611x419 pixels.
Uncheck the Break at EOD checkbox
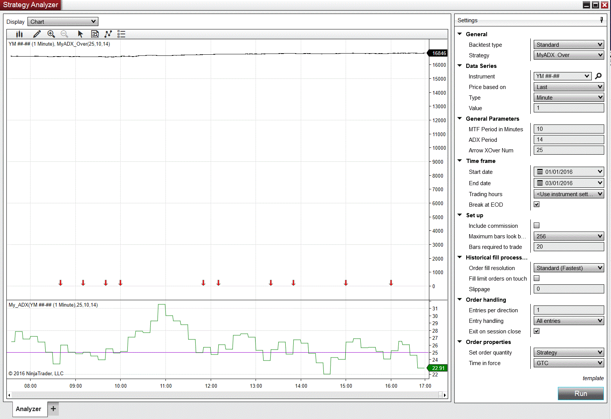[537, 204]
